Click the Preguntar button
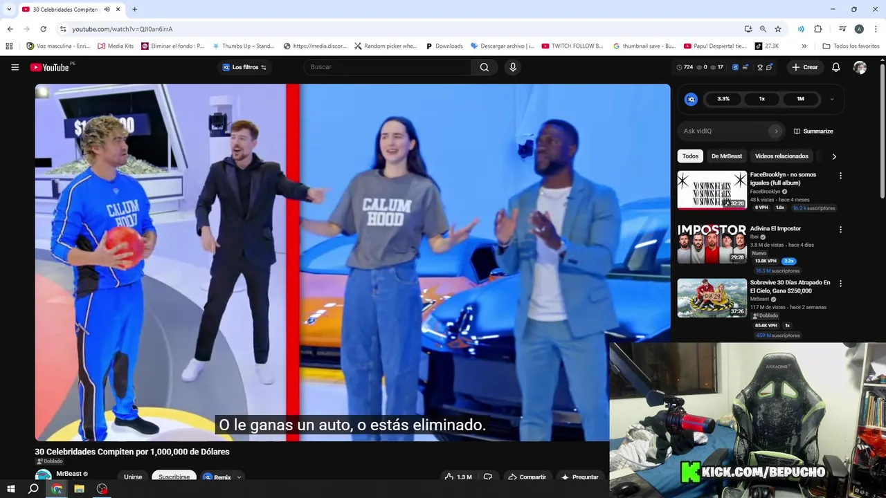The image size is (886, 498). coord(580,477)
